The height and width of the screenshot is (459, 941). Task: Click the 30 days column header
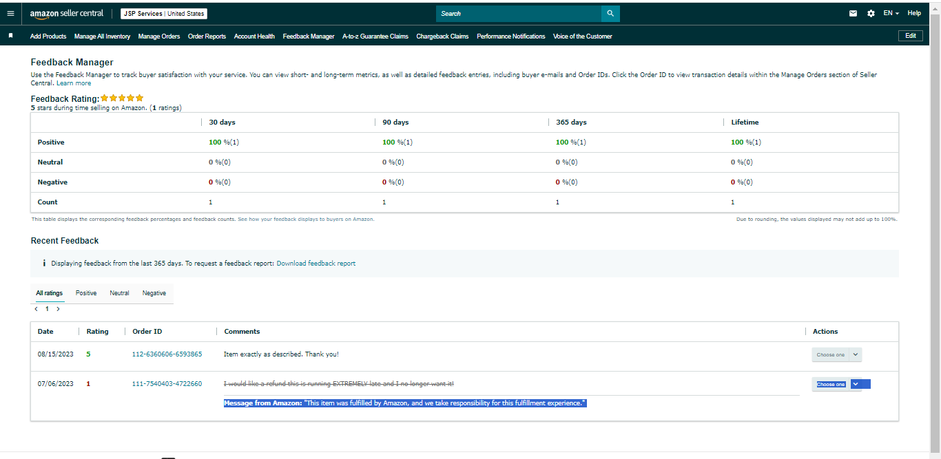tap(222, 122)
